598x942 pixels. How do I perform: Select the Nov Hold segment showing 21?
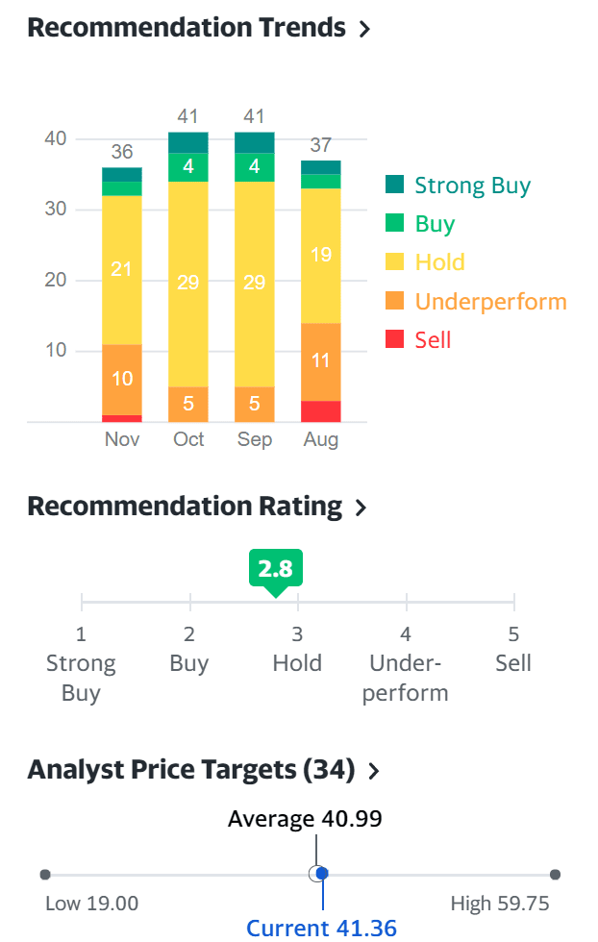pyautogui.click(x=122, y=270)
